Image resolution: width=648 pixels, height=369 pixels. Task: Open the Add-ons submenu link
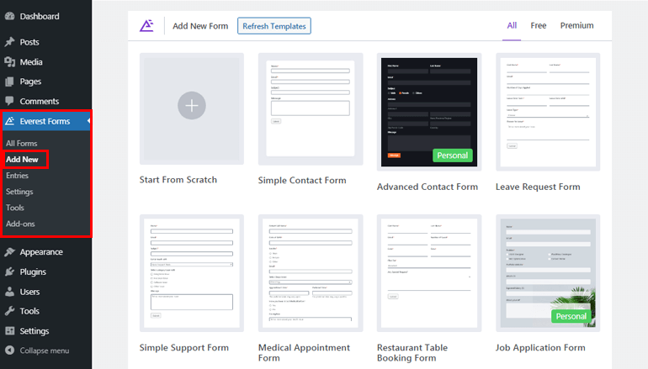point(20,224)
